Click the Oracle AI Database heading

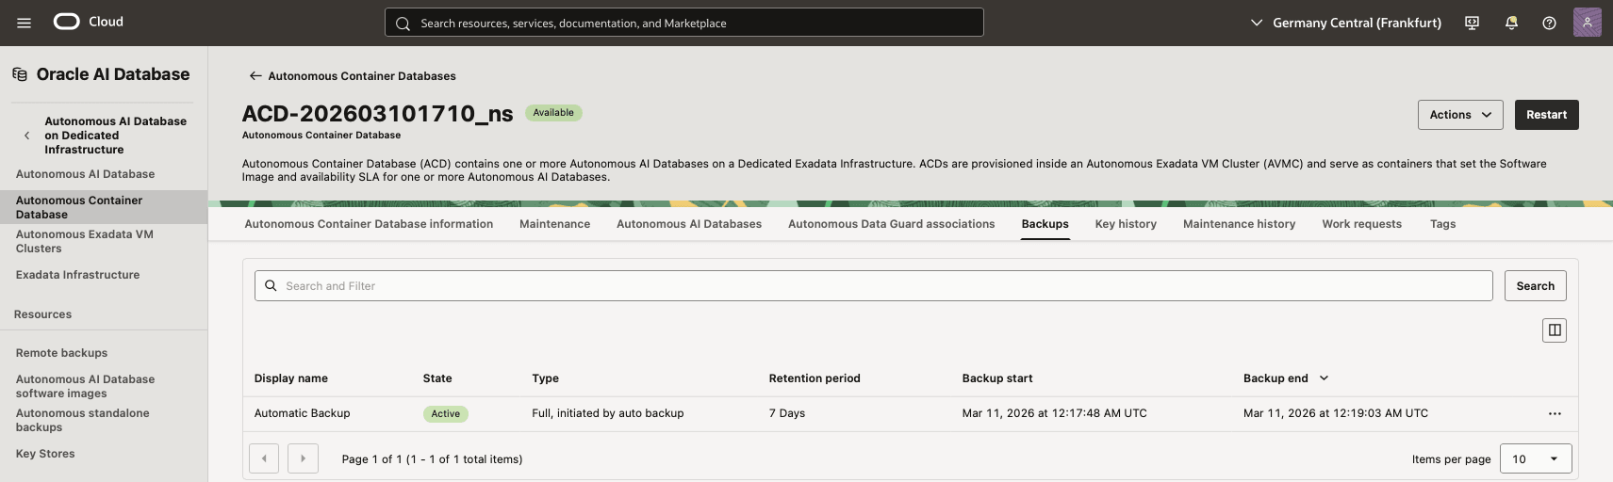coord(113,74)
